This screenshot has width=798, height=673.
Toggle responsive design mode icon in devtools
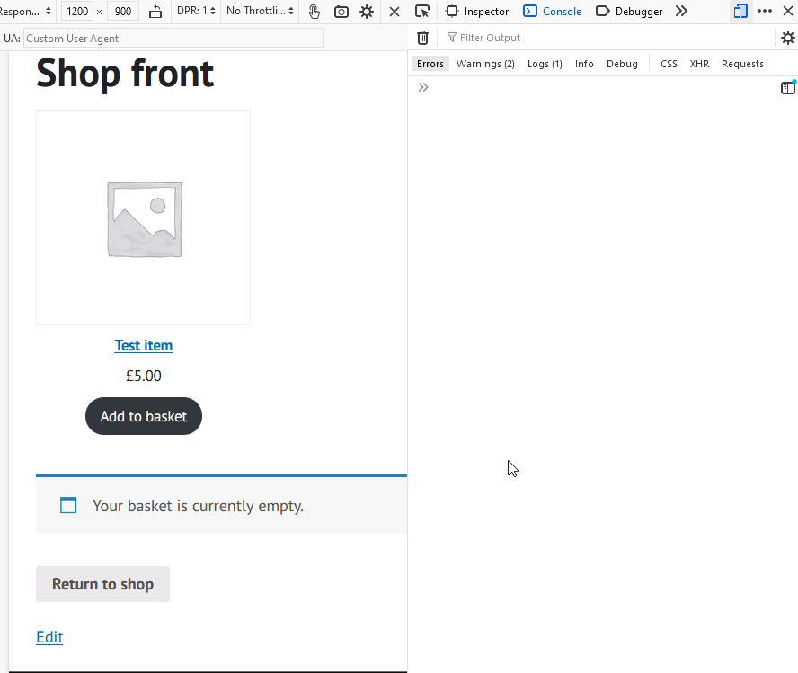tap(740, 11)
